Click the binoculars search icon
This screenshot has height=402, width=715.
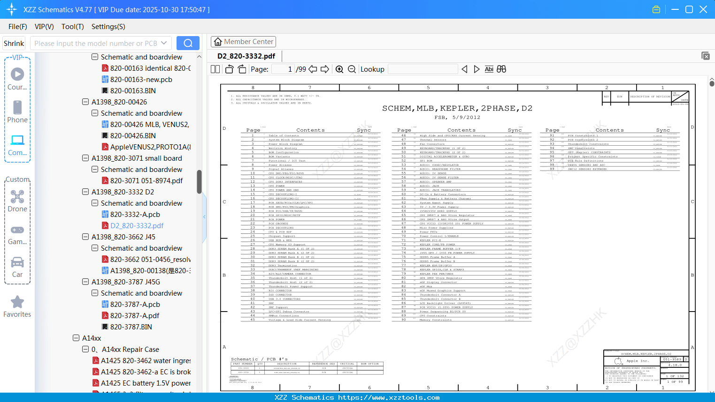tap(501, 69)
